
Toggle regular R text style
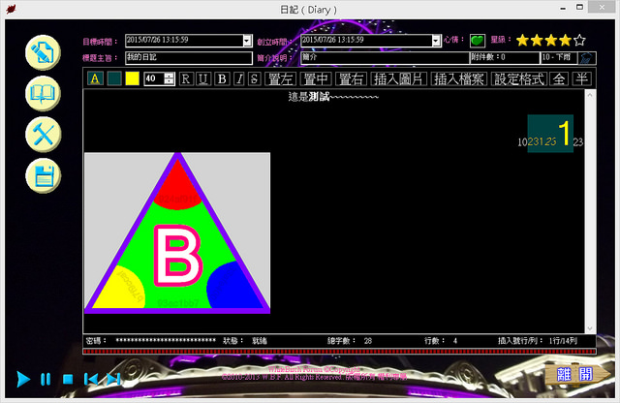186,78
